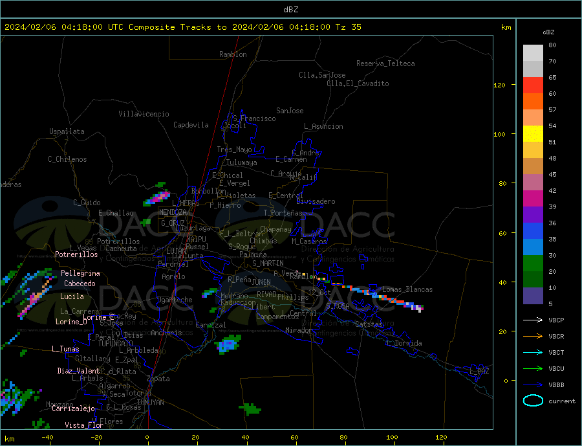
Task: Click the 'Cabecedo' station label
Action: pyautogui.click(x=80, y=284)
